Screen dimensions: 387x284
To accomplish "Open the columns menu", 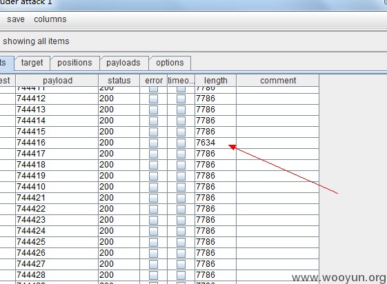I will click(50, 19).
